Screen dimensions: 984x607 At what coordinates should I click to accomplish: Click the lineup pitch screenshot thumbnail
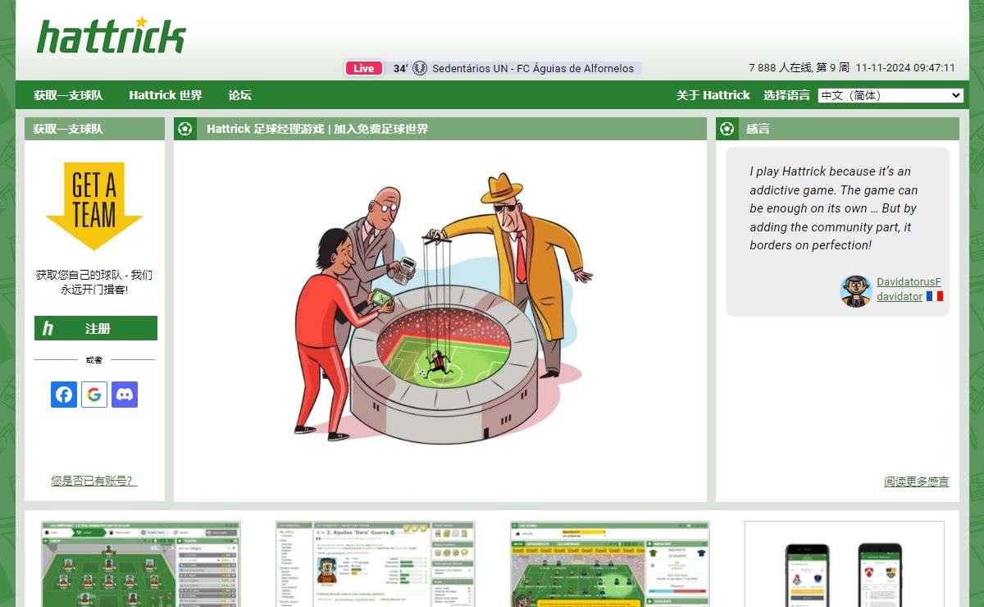point(141,564)
